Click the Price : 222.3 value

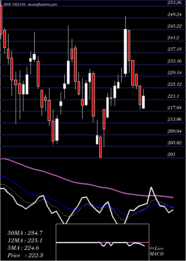click(25, 255)
